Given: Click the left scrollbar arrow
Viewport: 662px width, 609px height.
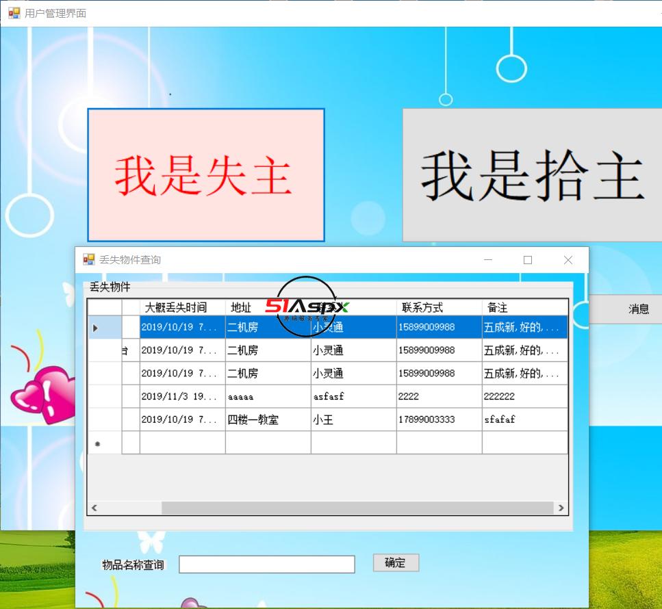Looking at the screenshot, I should pyautogui.click(x=94, y=508).
